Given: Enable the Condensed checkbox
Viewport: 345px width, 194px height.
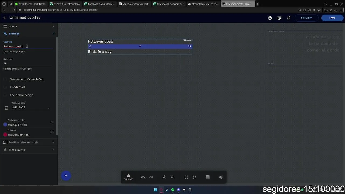Looking at the screenshot, I should 5,87.
